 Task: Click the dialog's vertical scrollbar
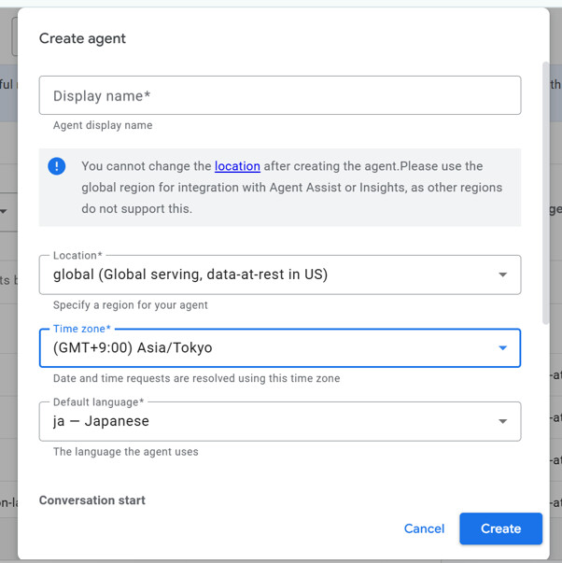click(545, 187)
